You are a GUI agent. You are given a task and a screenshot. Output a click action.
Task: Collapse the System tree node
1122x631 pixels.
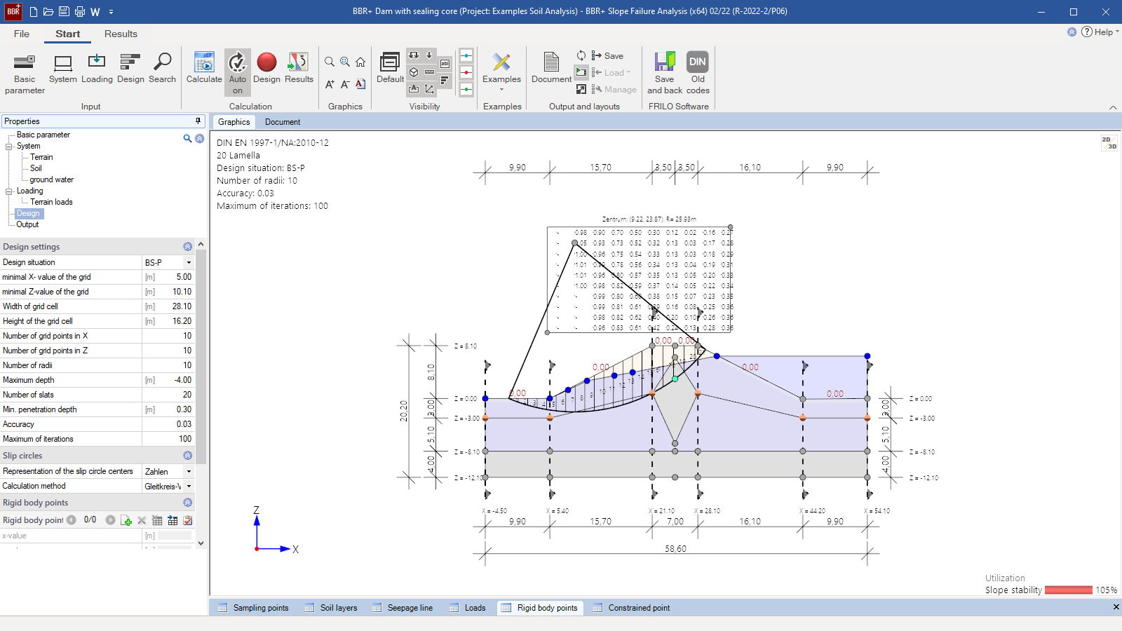9,147
